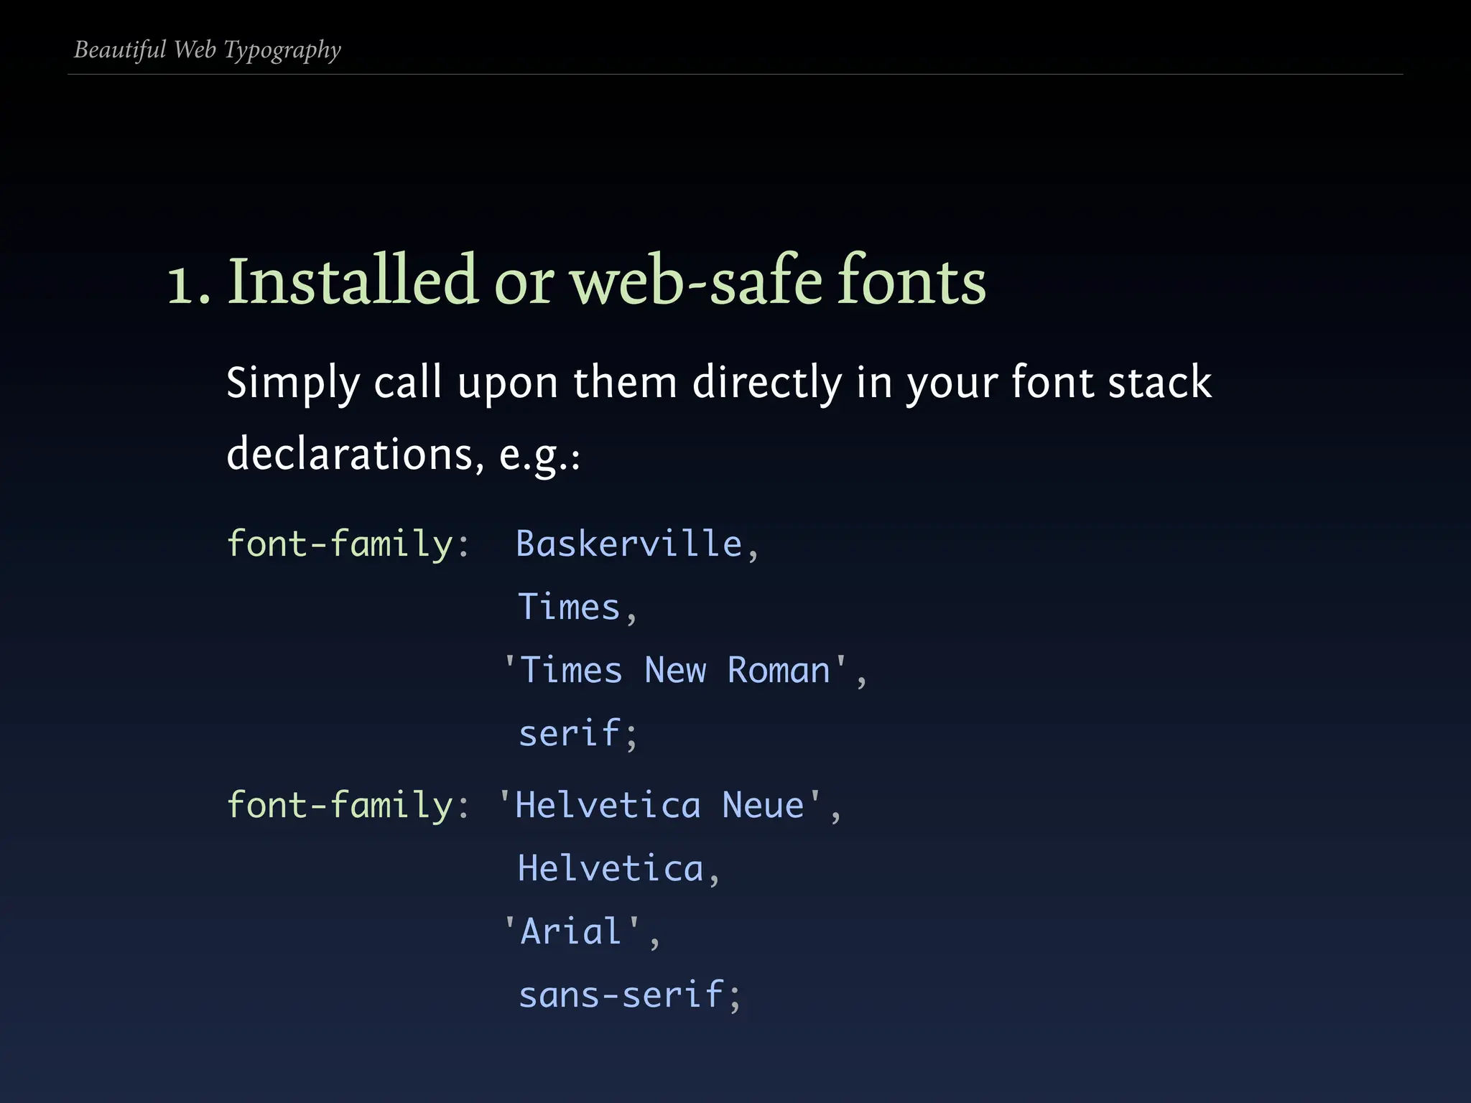Click the heading '1. Installed or web-safe fonts'
This screenshot has width=1471, height=1103.
[x=577, y=280]
